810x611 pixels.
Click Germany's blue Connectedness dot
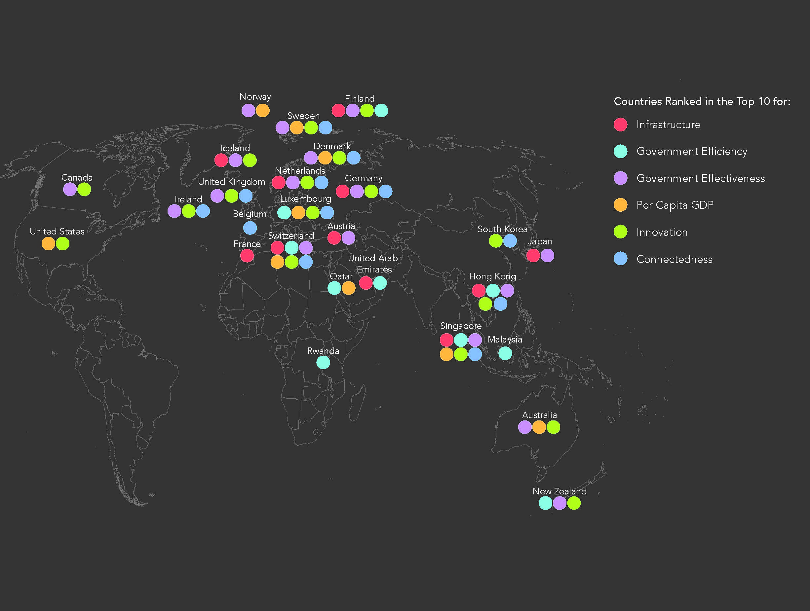(386, 191)
